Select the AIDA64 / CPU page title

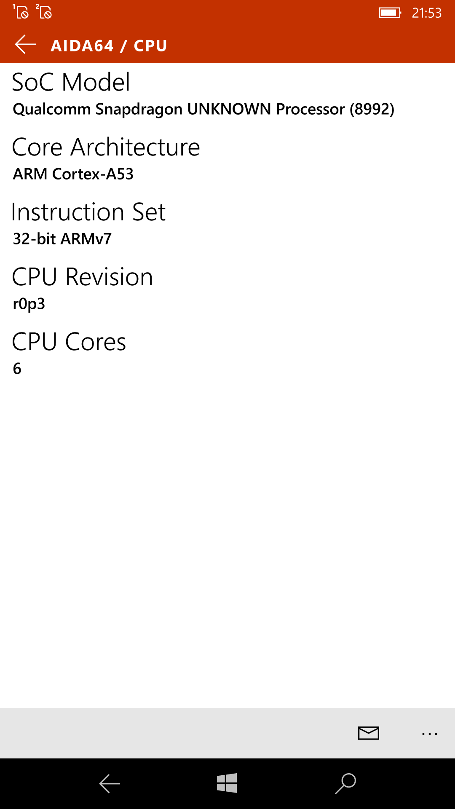[x=109, y=46]
